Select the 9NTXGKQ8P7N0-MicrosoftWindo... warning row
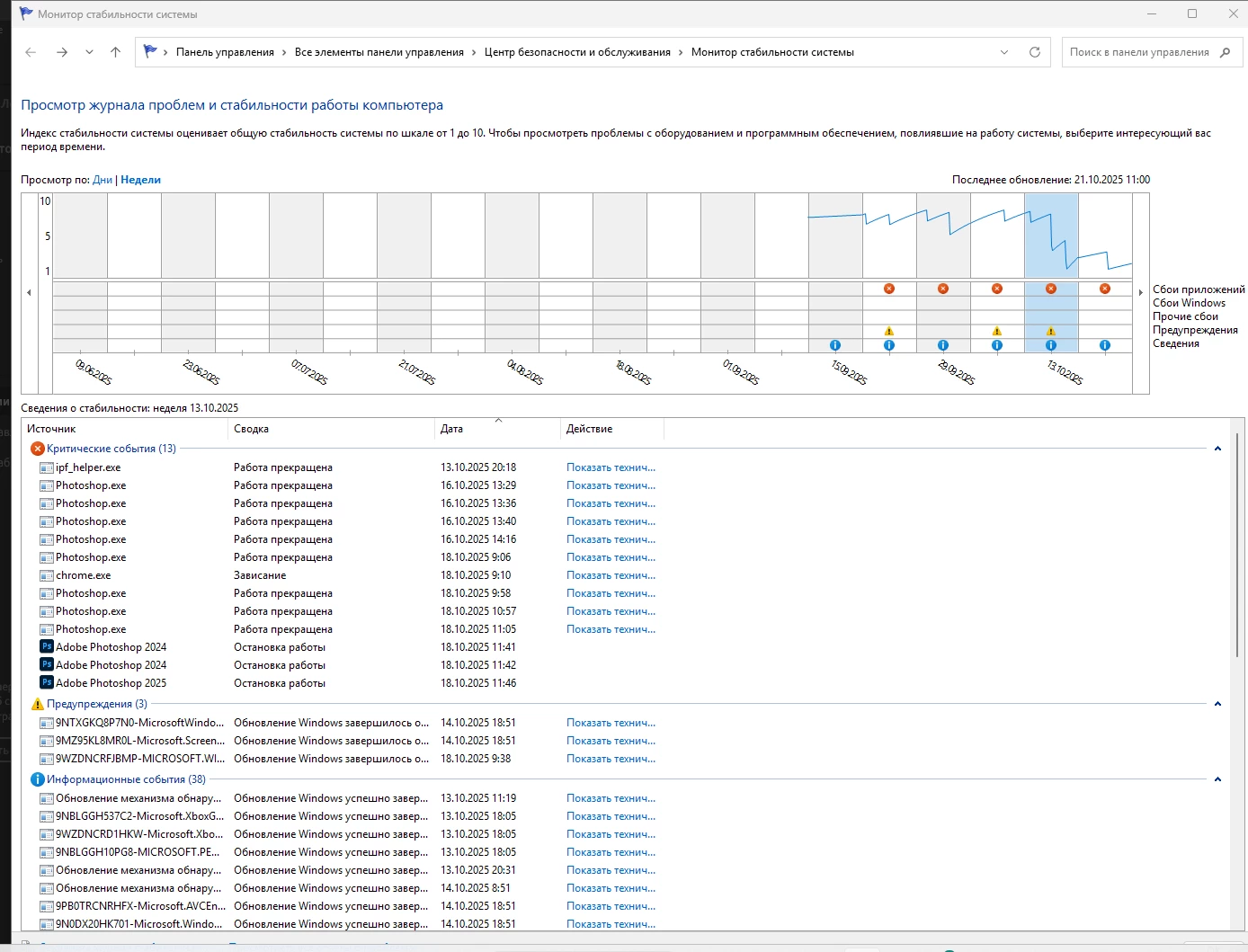This screenshot has height=952, width=1248. click(347, 723)
